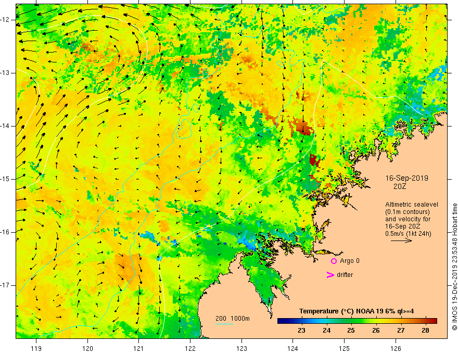
Task: Click the magenta Argo circle legend marker
Action: pos(334,261)
